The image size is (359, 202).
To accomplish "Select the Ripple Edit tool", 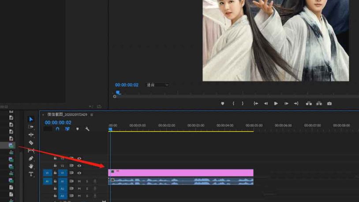I will (x=31, y=135).
